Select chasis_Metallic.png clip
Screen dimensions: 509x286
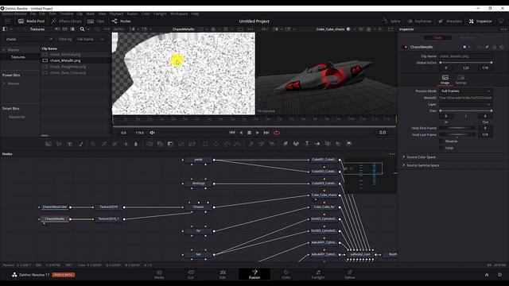point(65,60)
